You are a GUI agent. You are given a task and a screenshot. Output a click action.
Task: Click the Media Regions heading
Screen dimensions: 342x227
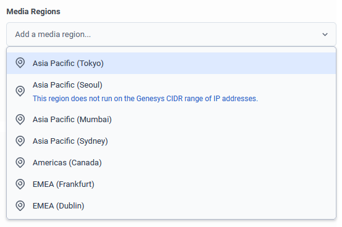pos(33,12)
